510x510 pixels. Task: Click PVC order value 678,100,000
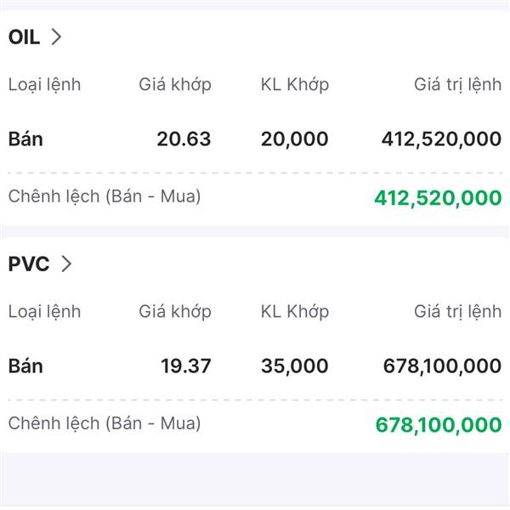pos(441,366)
